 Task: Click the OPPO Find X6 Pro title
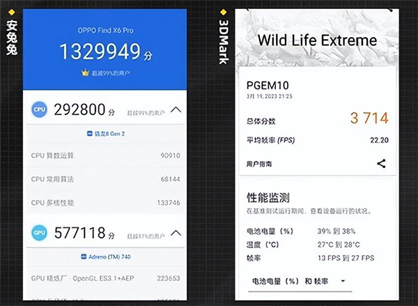(x=104, y=31)
